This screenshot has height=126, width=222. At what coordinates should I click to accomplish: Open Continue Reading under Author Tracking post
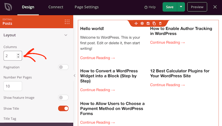[x=167, y=43]
